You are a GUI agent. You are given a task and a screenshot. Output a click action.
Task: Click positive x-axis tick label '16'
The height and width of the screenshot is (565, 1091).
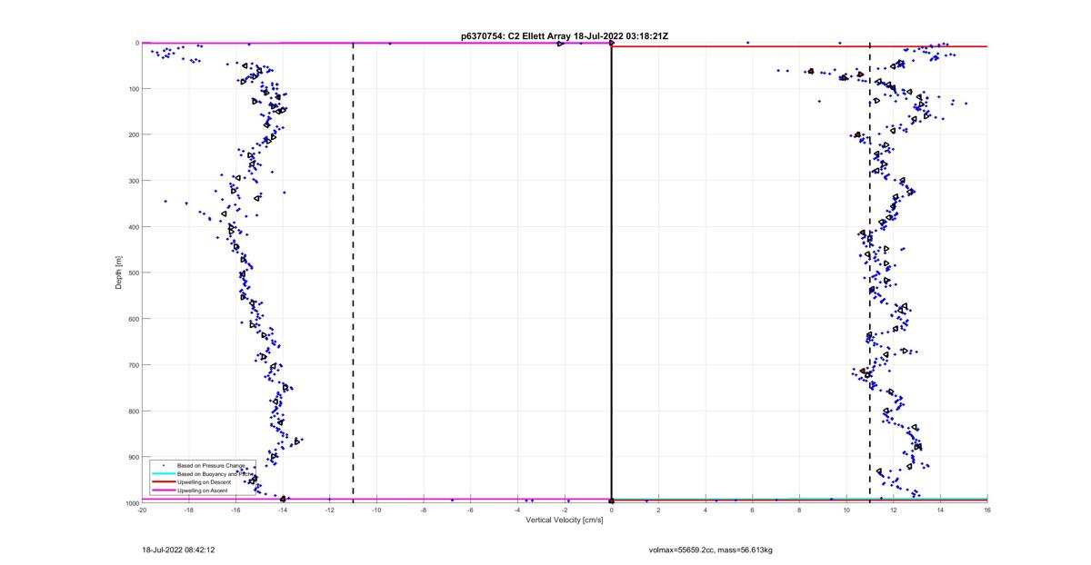(x=987, y=510)
